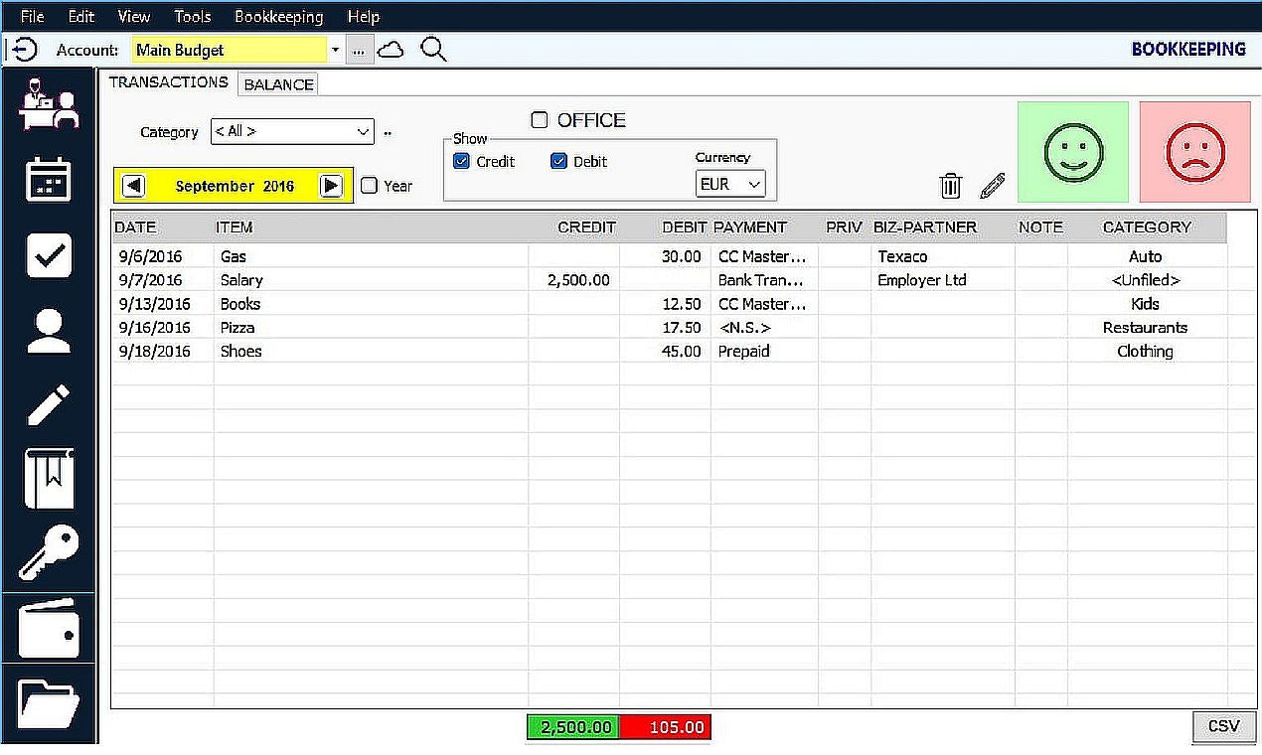Click the DEBIT column header

(x=685, y=227)
